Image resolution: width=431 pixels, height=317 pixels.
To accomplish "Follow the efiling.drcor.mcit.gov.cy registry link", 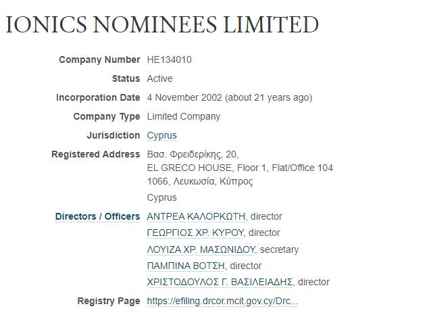I will pos(222,301).
